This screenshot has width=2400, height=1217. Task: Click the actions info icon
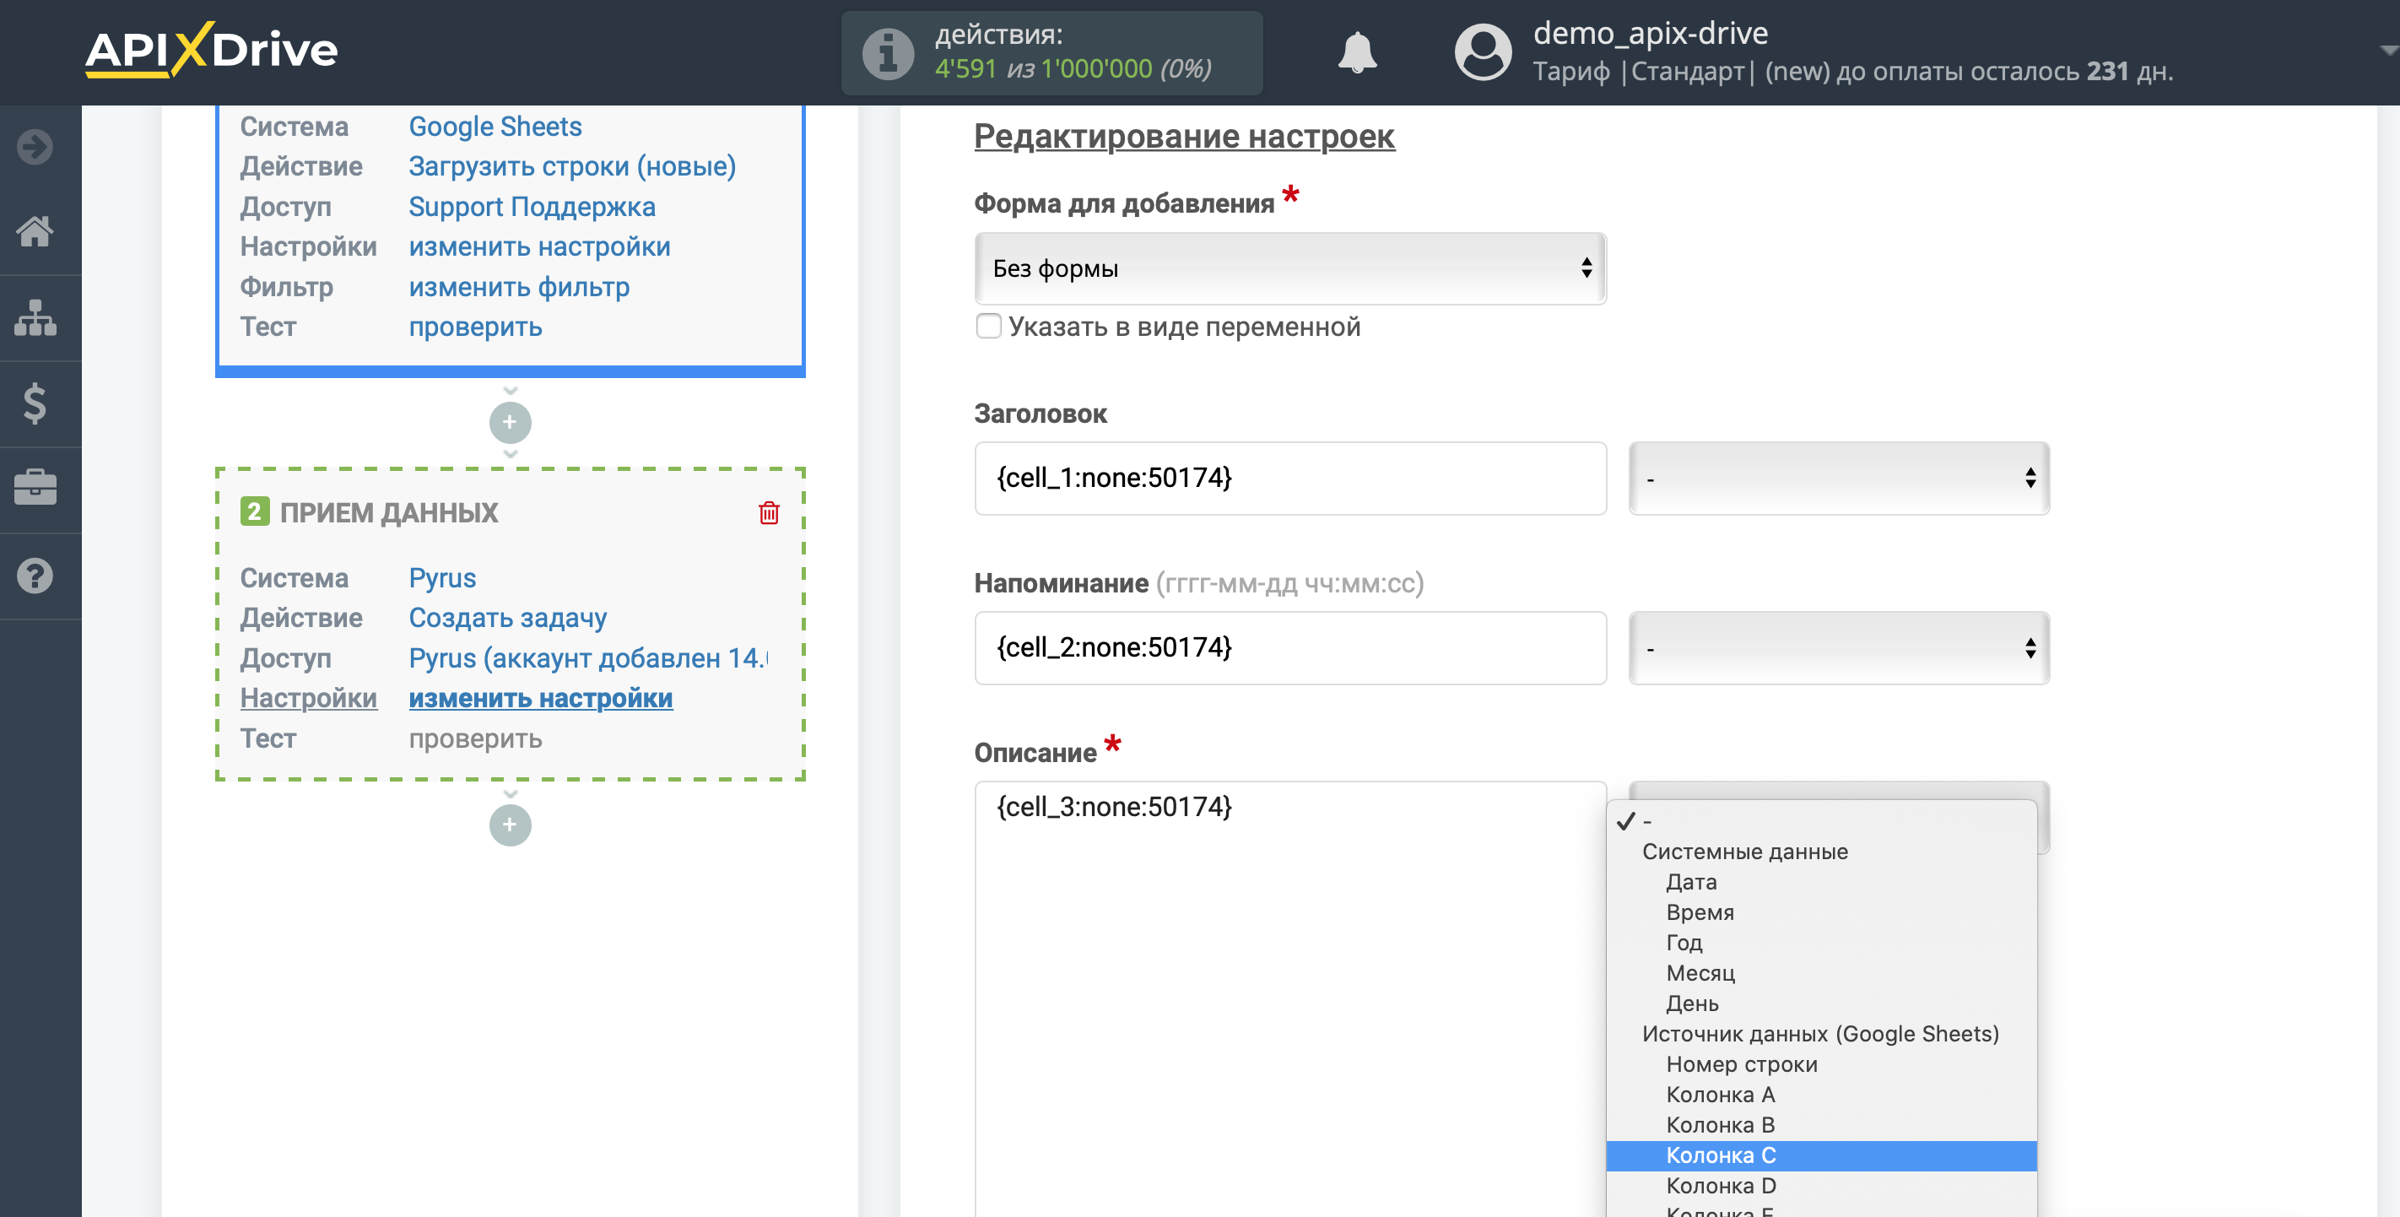pyautogui.click(x=888, y=53)
